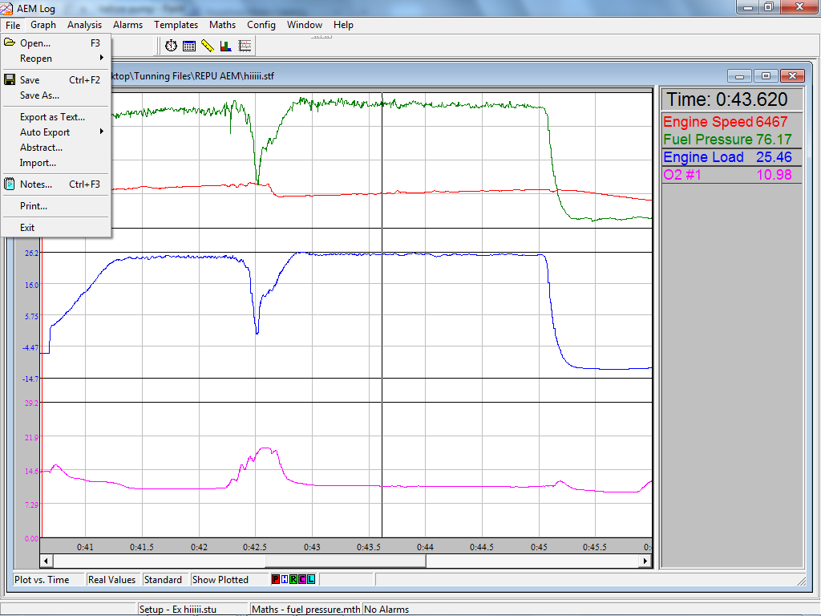This screenshot has height=616, width=821.
Task: Choose Abstract... from the File menu
Action: pyautogui.click(x=56, y=148)
